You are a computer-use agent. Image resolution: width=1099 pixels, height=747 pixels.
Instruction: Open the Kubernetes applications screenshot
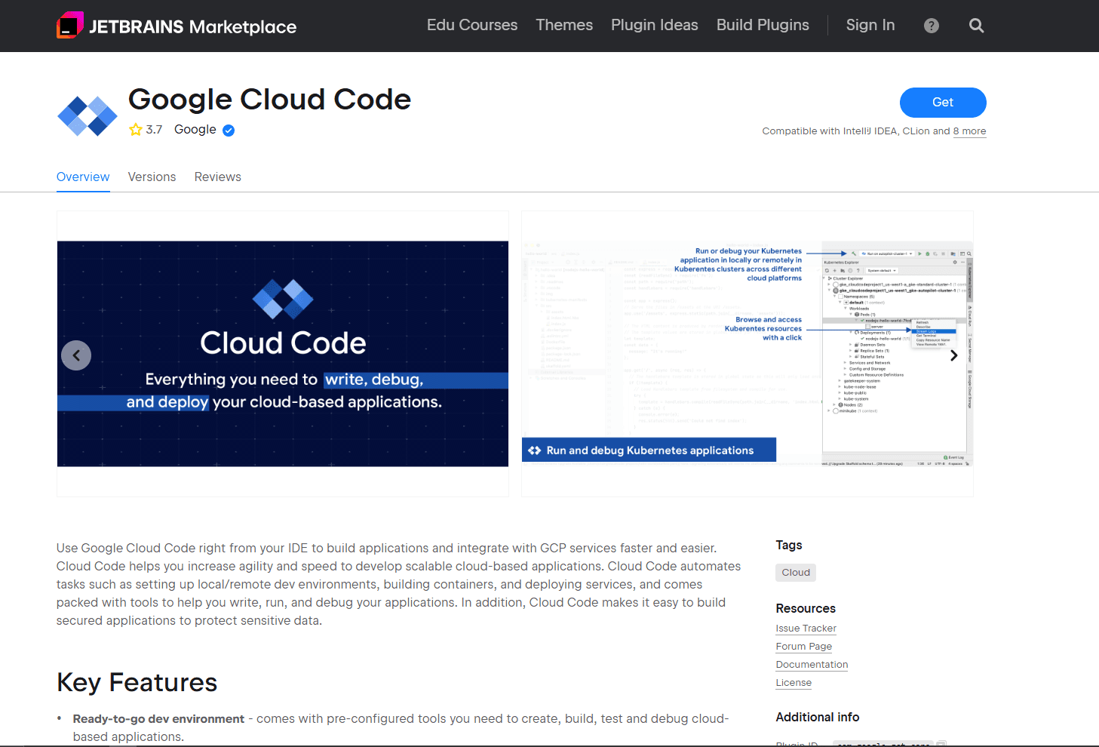point(748,354)
